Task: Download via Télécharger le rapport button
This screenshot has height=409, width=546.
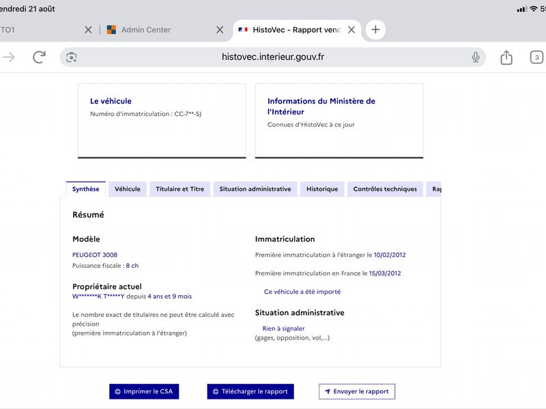Action: [x=250, y=391]
